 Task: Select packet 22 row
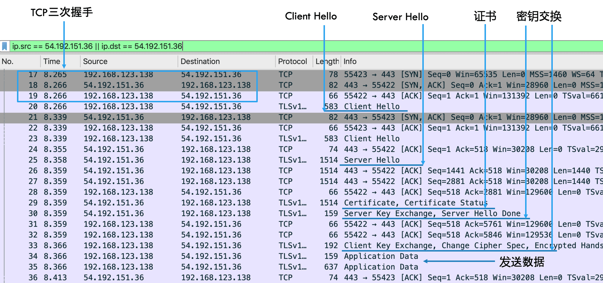tap(301, 128)
